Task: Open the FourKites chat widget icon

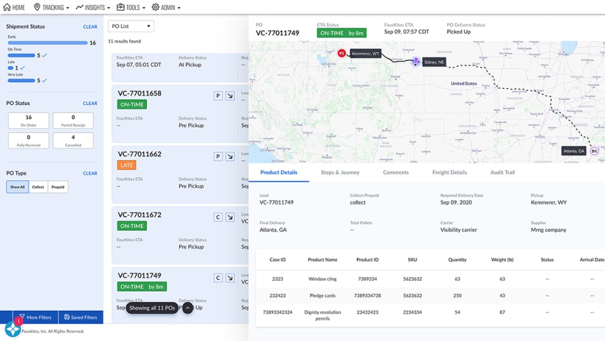Action: (x=13, y=329)
